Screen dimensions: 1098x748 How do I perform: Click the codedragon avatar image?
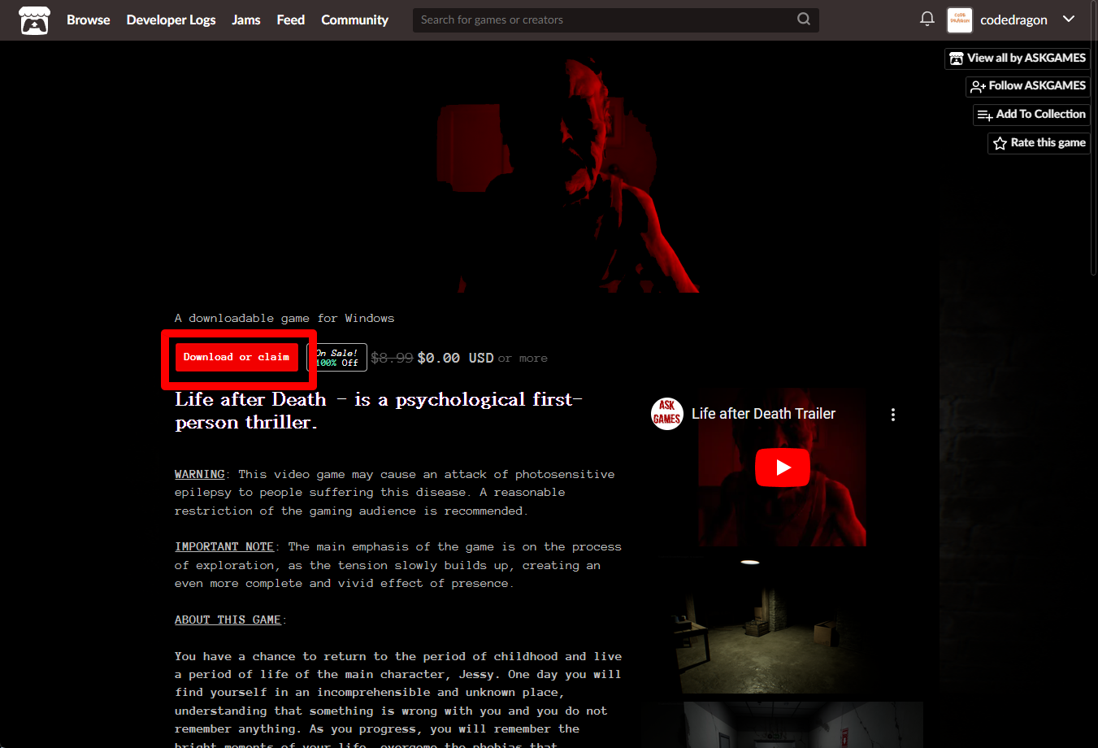(x=960, y=20)
